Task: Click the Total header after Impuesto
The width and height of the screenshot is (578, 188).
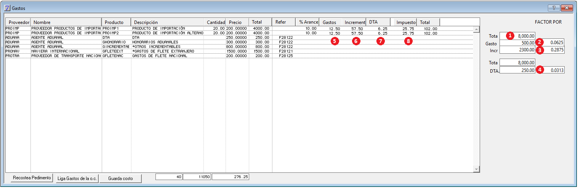Action: (428, 22)
